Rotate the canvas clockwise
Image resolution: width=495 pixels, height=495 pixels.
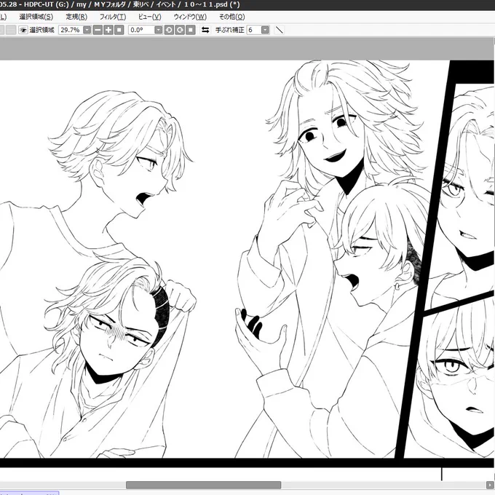180,30
